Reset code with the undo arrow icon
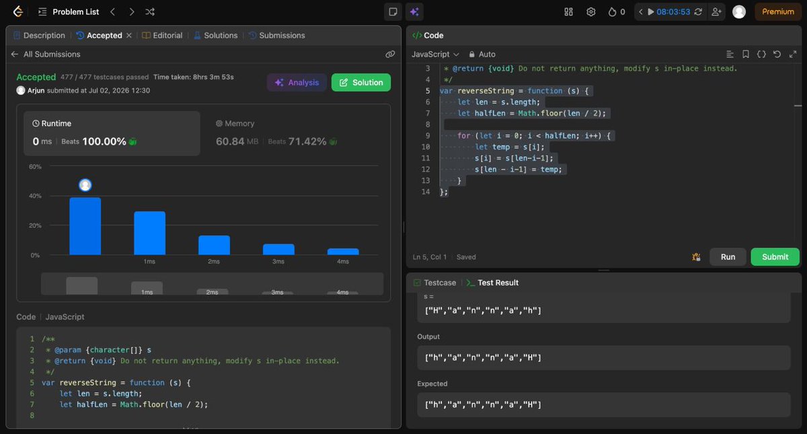The image size is (807, 434). point(777,54)
